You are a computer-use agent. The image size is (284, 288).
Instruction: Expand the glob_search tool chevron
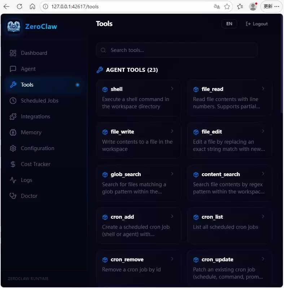(x=172, y=174)
